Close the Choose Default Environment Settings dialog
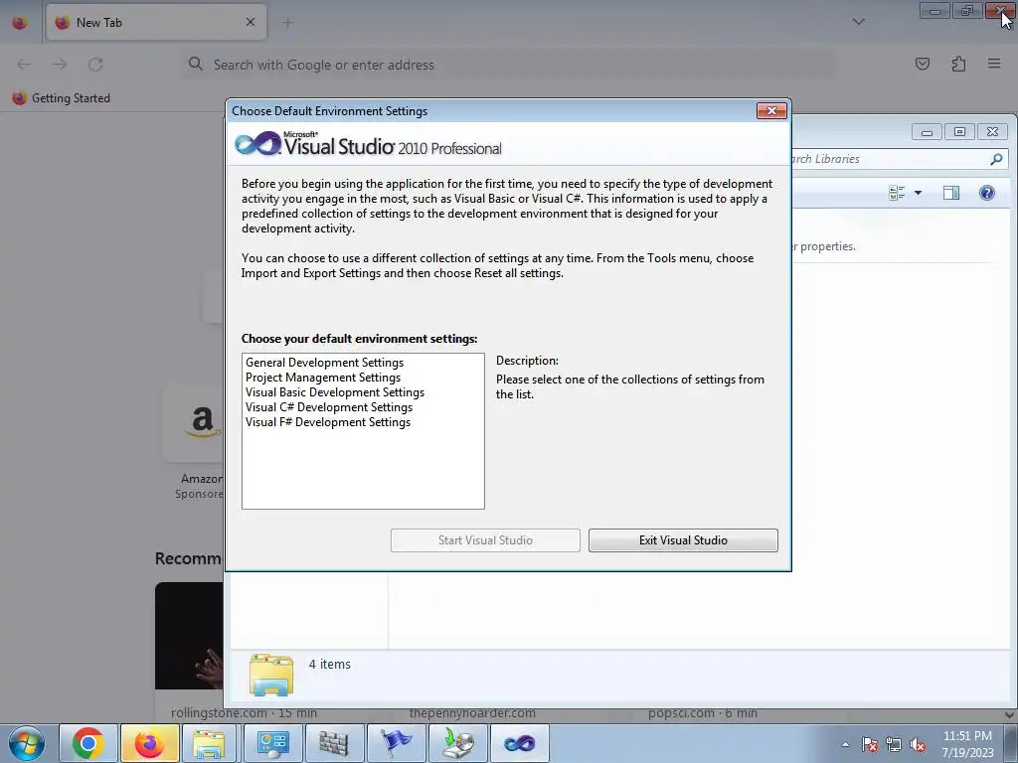Viewport: 1018px width, 763px height. [x=771, y=111]
